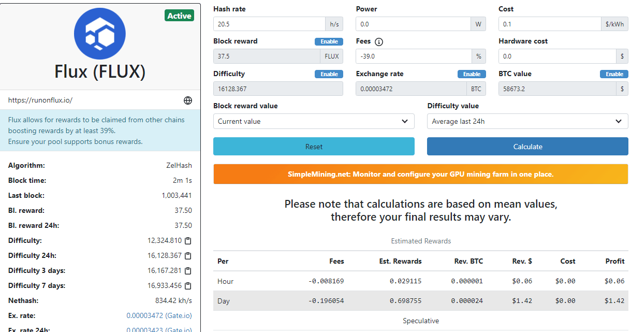Toggle Enable for Difficulty
The image size is (631, 332).
tap(329, 74)
